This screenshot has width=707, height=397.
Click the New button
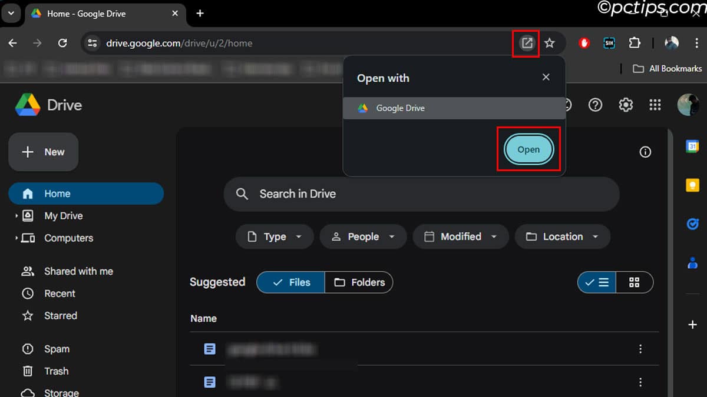44,152
